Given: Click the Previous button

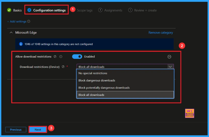Looking at the screenshot, I should pyautogui.click(x=16, y=130).
